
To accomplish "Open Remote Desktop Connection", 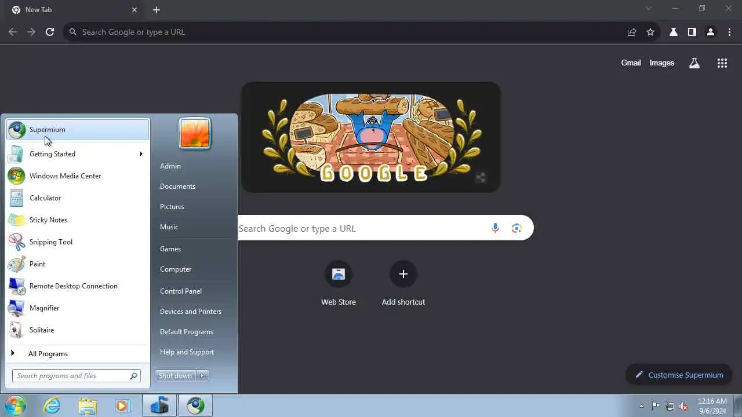I will pyautogui.click(x=78, y=286).
